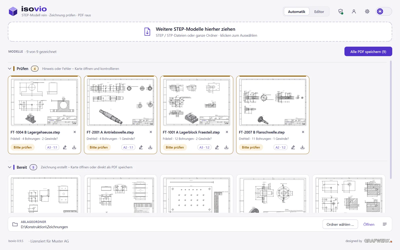Open FT-1001 A Lagerblock Fraesteil drawing thumbnail
The height and width of the screenshot is (250, 400).
coord(196,102)
